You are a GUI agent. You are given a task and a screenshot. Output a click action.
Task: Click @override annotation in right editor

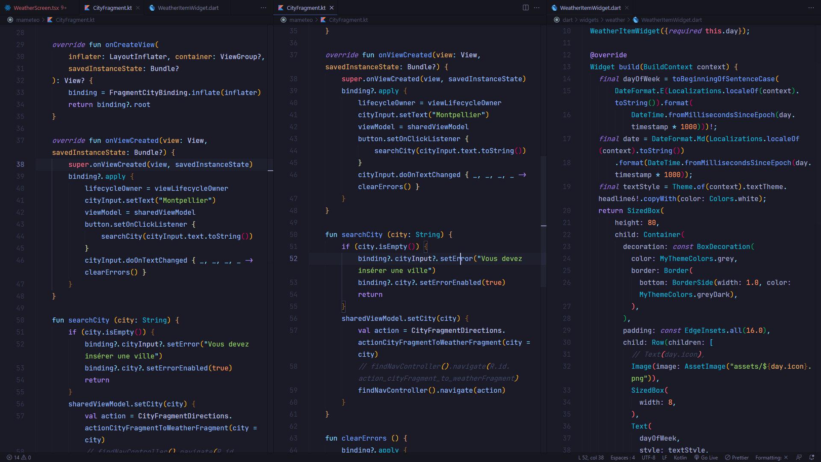point(608,55)
